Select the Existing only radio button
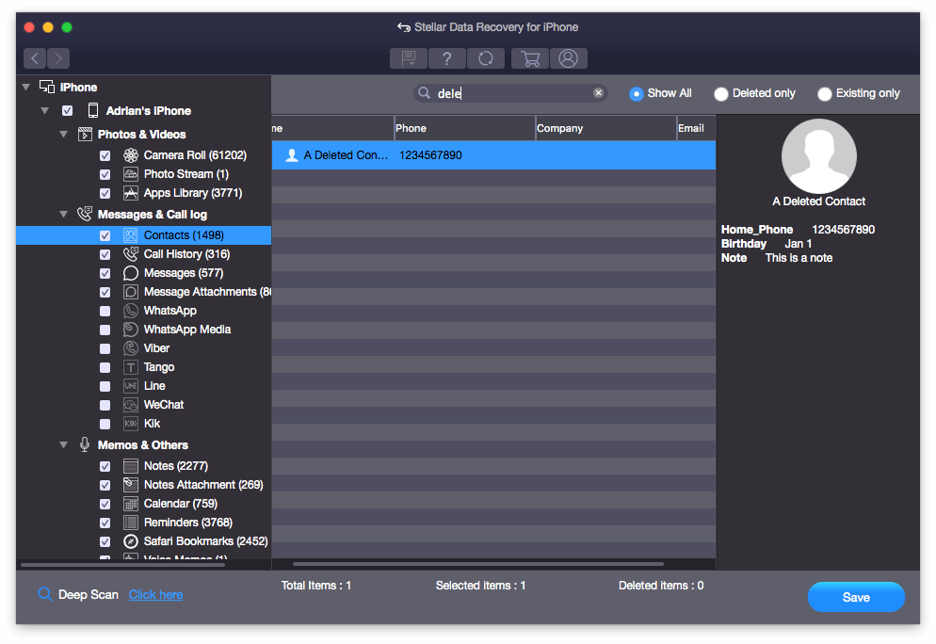 [x=824, y=94]
